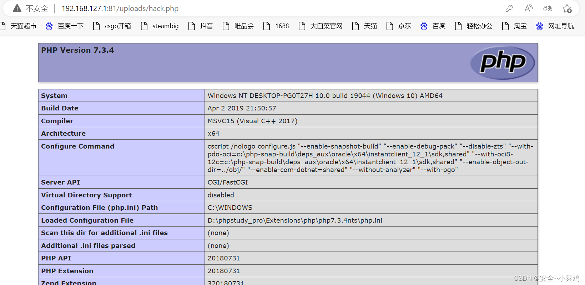This screenshot has height=285, width=585.
Task: Open the 大白菜官网 bookmark
Action: 326,26
